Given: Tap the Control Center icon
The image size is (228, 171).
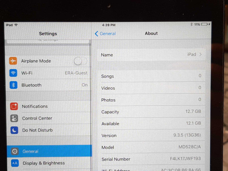Looking at the screenshot, I should [14, 118].
